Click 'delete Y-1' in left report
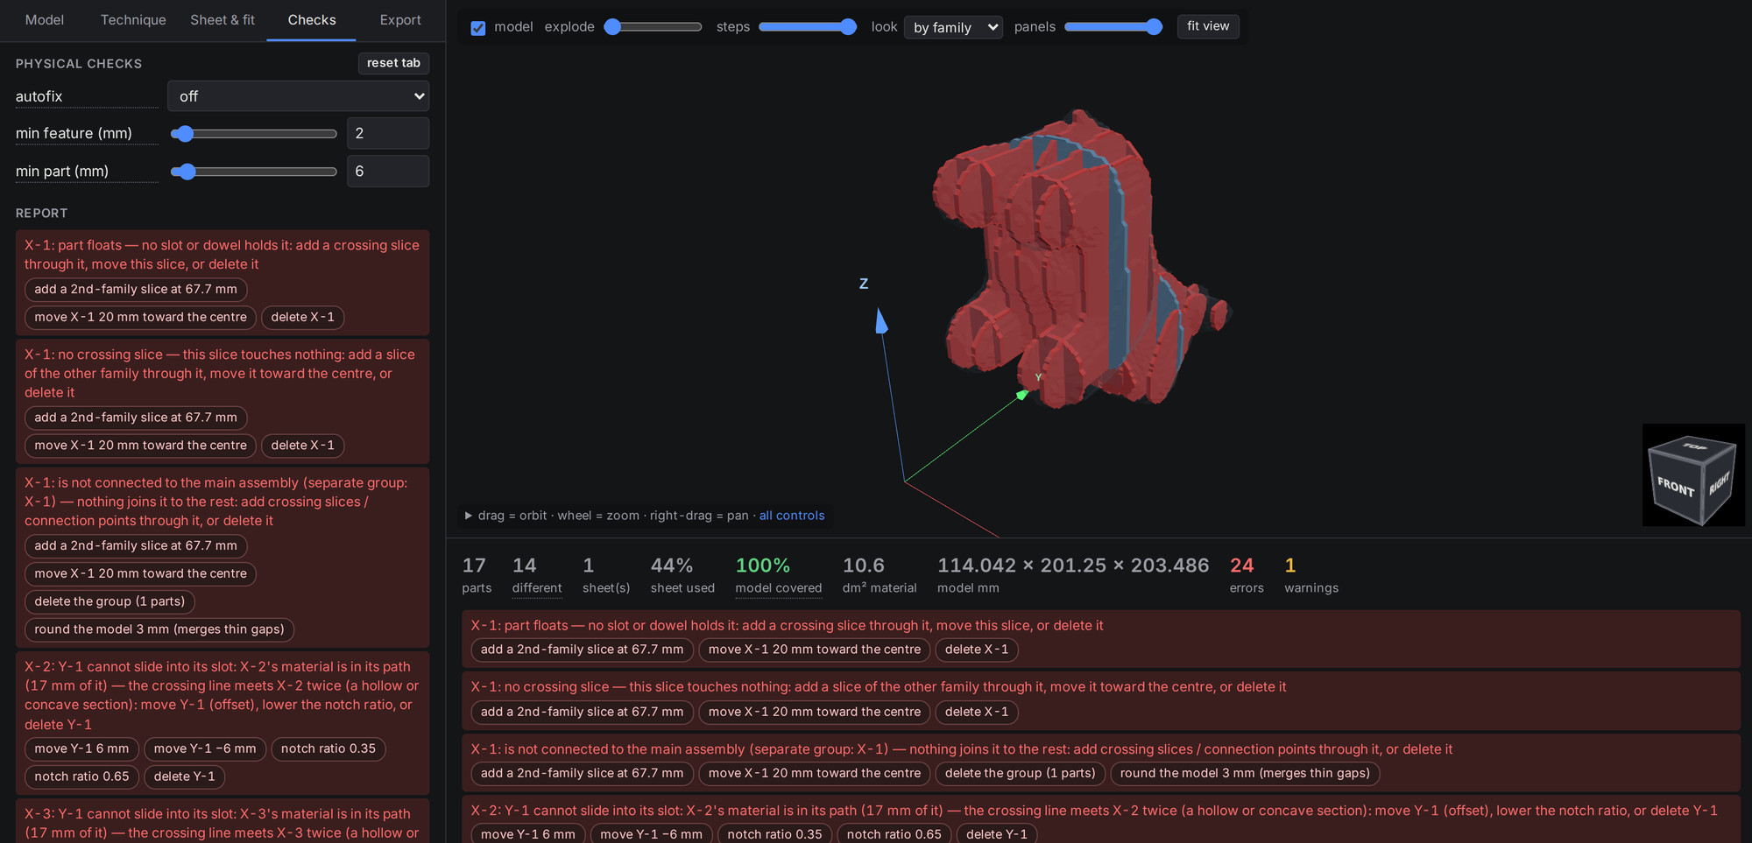Image resolution: width=1752 pixels, height=843 pixels. 185,776
